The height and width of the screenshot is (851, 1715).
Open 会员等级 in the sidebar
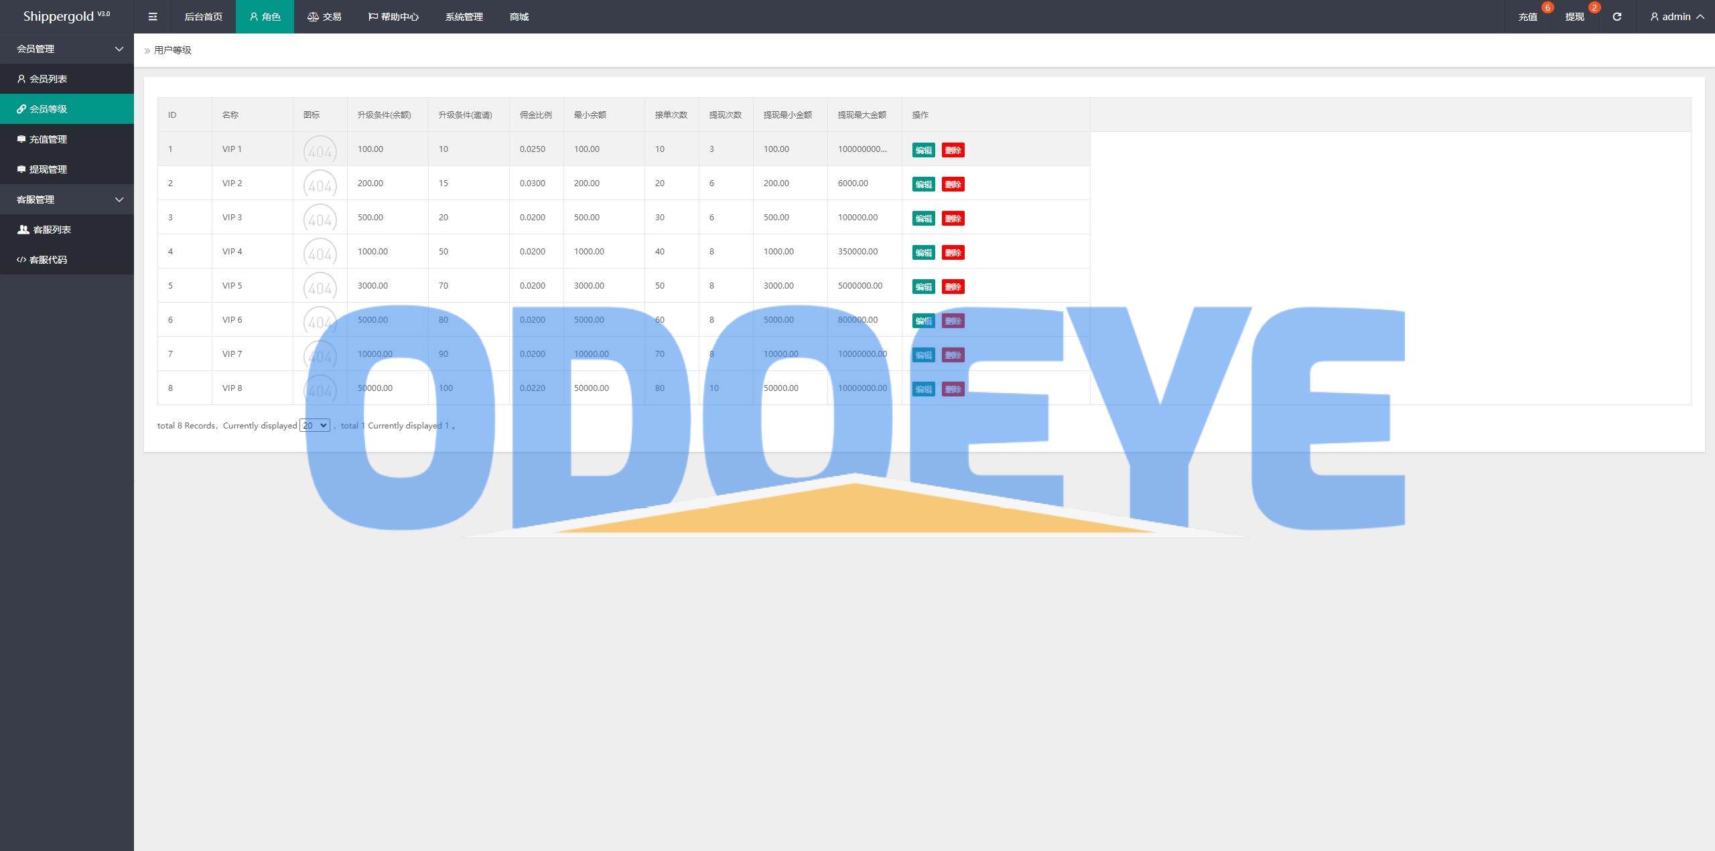pyautogui.click(x=67, y=109)
